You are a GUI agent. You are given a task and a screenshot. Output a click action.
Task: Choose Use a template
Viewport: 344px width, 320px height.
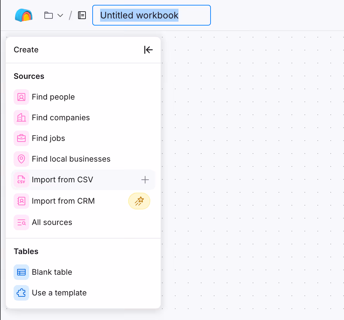pos(59,293)
